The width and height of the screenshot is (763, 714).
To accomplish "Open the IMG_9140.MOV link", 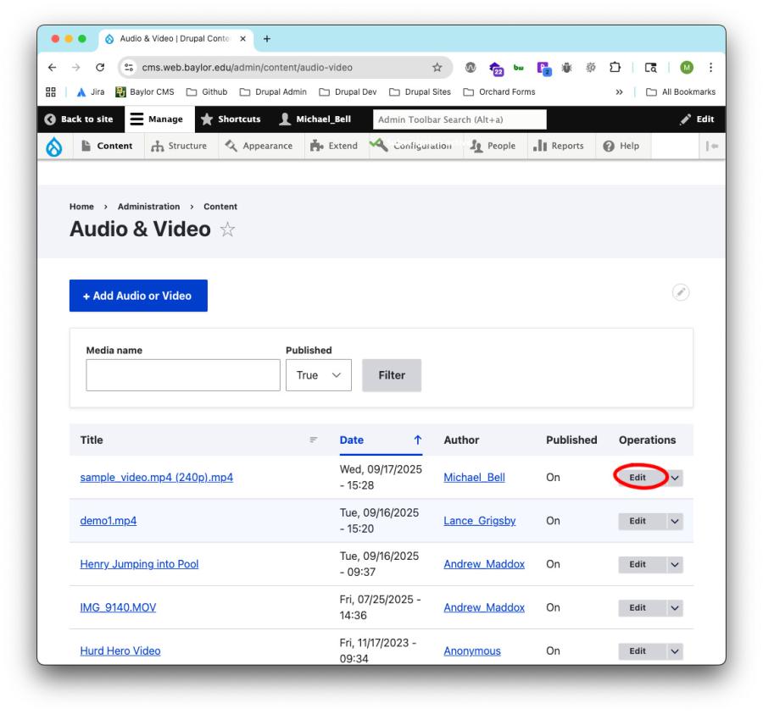I will coord(118,607).
